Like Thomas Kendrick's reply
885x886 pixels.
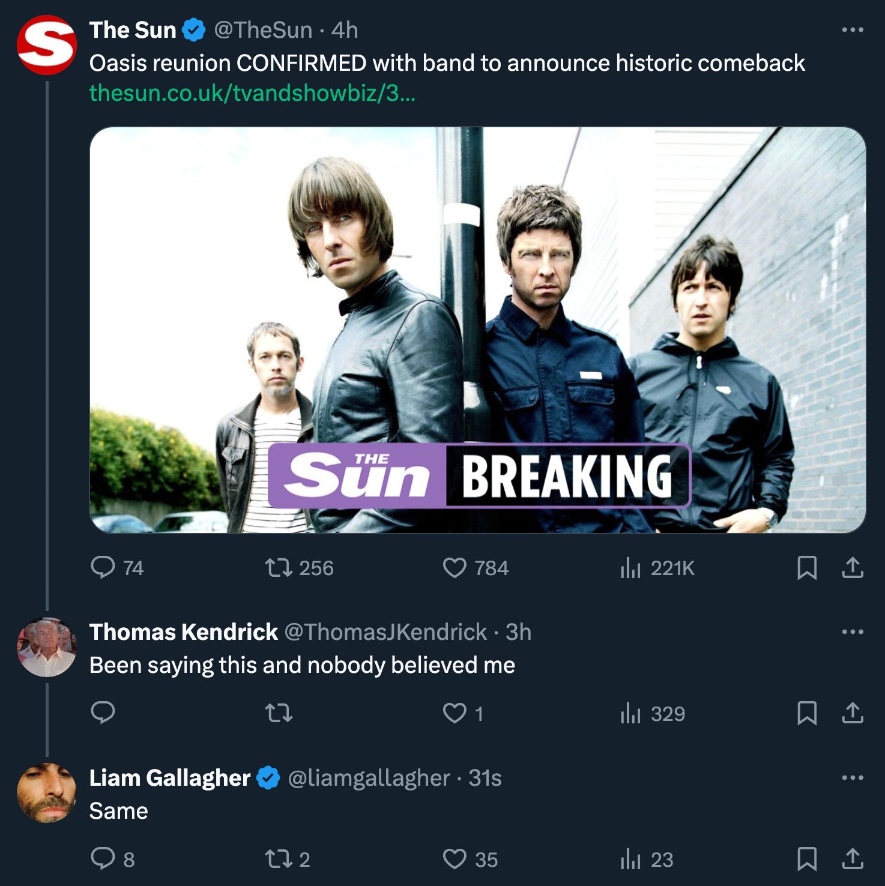coord(455,713)
